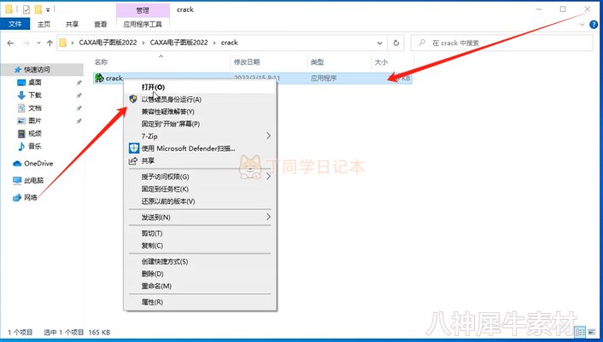603x342 pixels.
Task: Open the quick access toolbar dropdown
Action: (x=48, y=9)
